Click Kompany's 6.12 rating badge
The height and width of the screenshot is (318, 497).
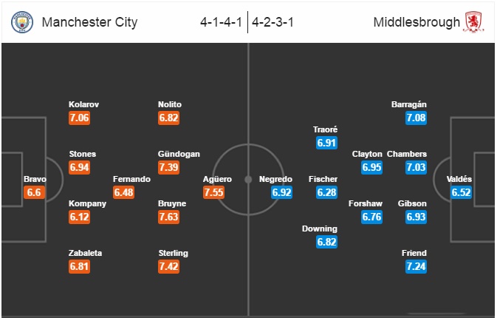(80, 217)
